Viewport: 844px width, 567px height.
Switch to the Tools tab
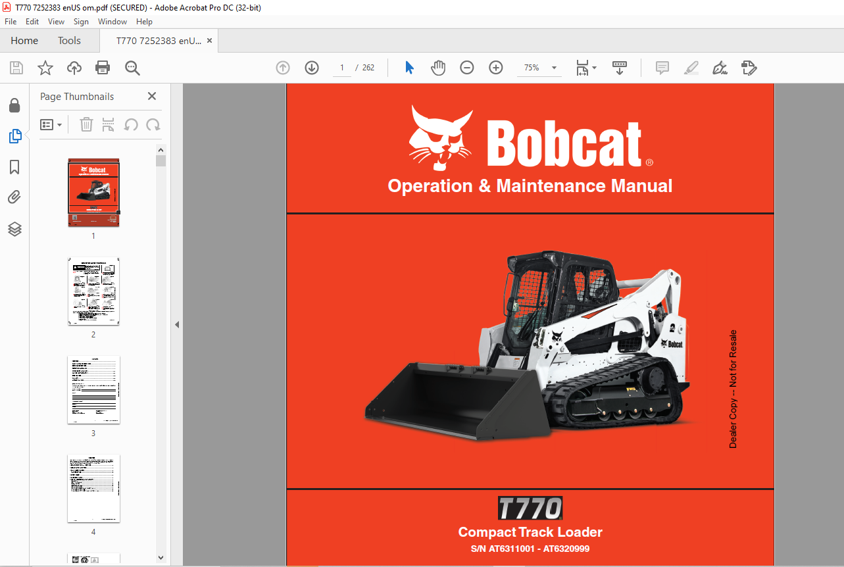69,41
